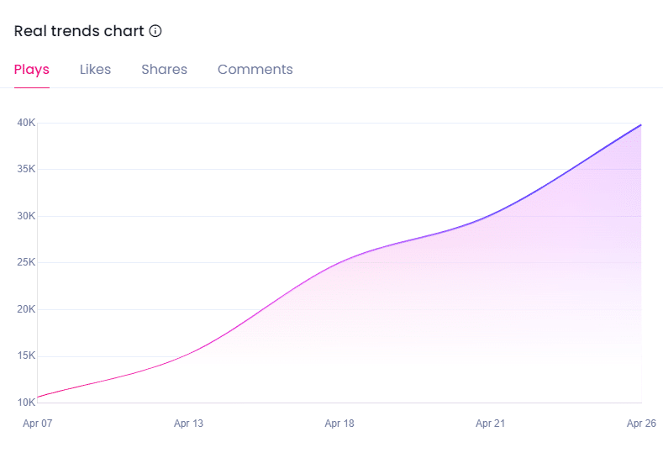Image resolution: width=663 pixels, height=458 pixels.
Task: Click the 25K y-axis label
Action: point(26,262)
